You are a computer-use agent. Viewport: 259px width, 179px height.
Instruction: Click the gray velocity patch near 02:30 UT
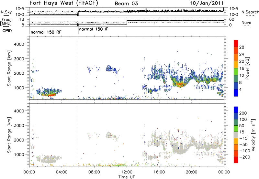tap(49, 160)
